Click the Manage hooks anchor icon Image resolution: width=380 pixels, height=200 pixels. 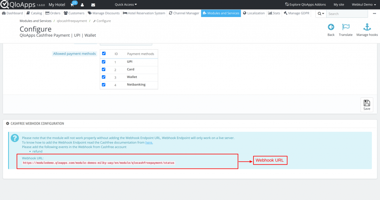[367, 27]
